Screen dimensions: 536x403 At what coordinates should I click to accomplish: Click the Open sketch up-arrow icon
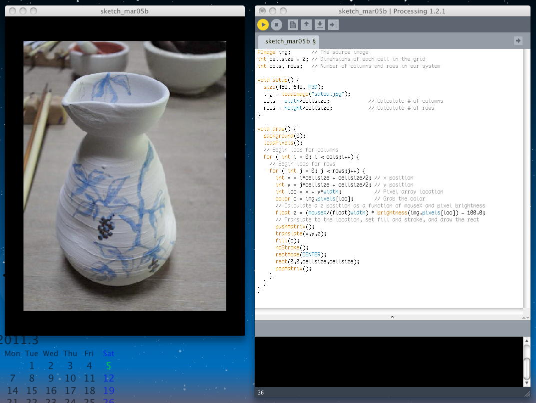tap(306, 24)
